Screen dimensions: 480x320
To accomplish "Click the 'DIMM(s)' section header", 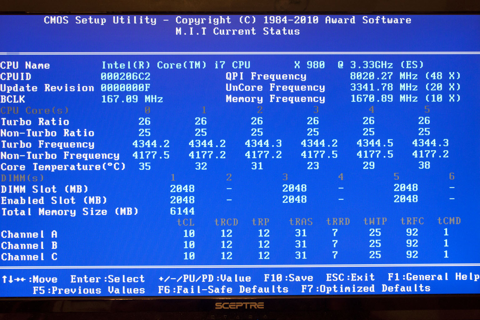I will 22,178.
